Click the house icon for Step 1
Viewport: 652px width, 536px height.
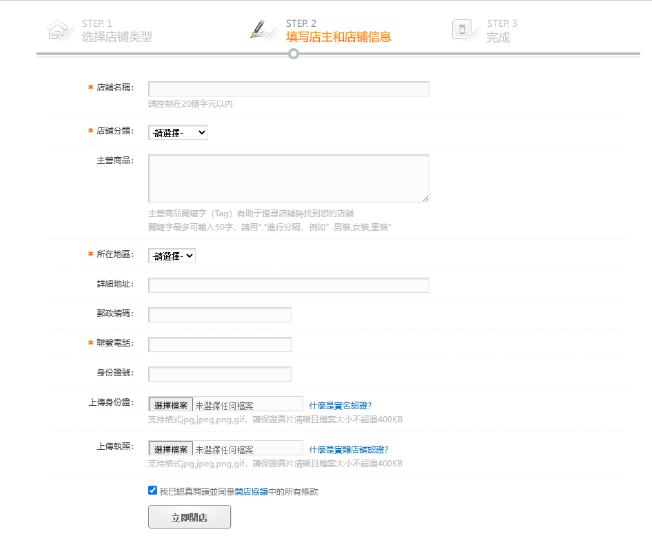57,30
